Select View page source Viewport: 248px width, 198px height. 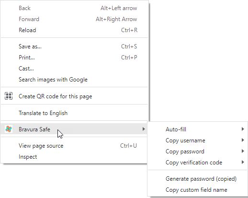(x=74, y=146)
